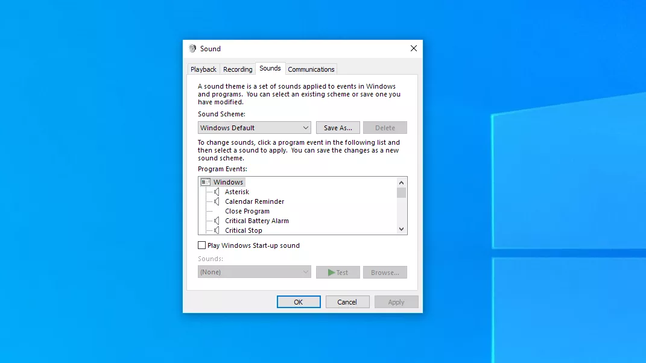Click the Sound dialog speaker icon
This screenshot has width=646, height=363.
click(192, 49)
